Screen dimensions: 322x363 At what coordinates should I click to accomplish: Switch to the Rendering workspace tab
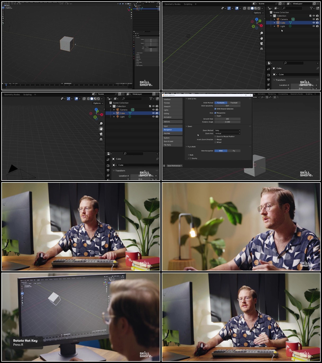coord(272,94)
